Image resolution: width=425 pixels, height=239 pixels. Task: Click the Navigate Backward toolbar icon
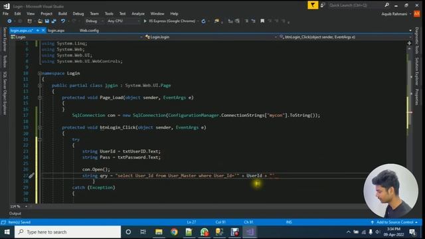[x=9, y=21]
